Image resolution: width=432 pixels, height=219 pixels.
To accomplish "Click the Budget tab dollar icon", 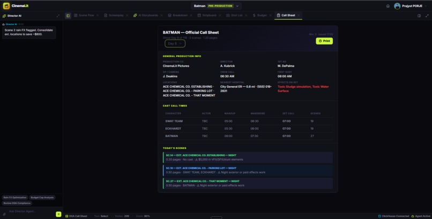I will [x=254, y=16].
